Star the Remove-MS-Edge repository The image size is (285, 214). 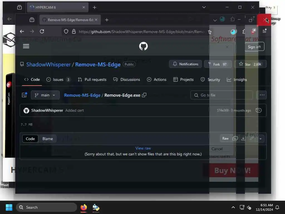[x=251, y=64]
